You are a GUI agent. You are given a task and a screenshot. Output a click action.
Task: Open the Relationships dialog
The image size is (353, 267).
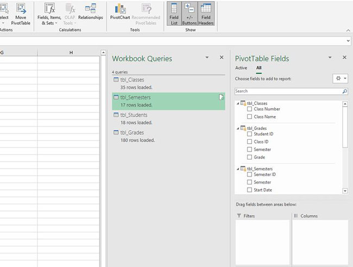(91, 12)
